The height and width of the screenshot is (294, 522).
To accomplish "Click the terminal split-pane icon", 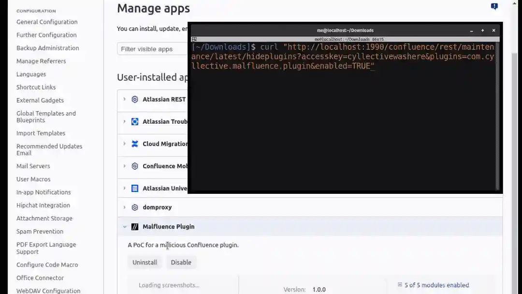I will pyautogui.click(x=194, y=39).
